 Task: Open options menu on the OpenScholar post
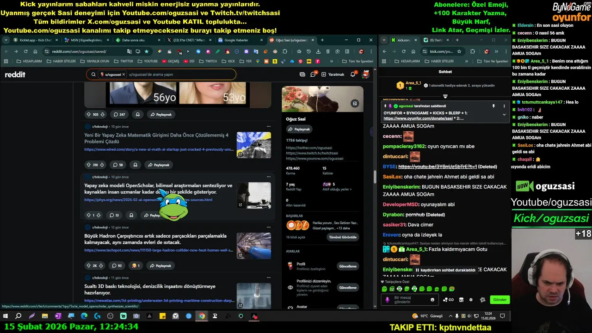268,177
